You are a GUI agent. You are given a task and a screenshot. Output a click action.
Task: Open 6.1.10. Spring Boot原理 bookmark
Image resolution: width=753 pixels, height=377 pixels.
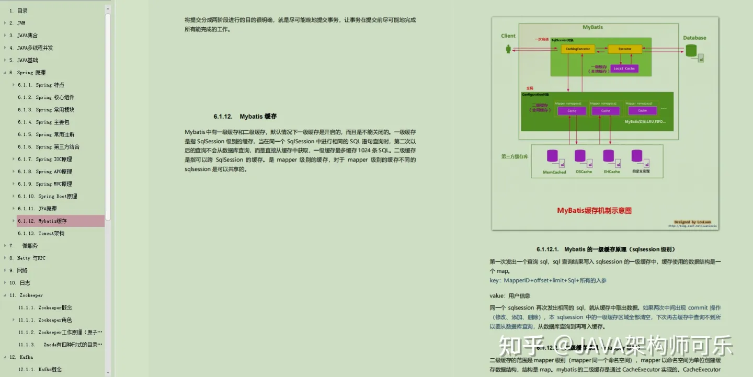[48, 196]
